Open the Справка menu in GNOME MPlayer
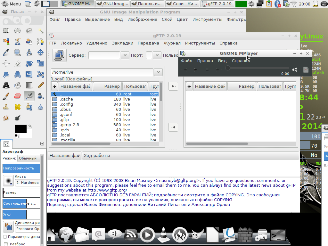Screen dimensions: 328x246 [241, 61]
